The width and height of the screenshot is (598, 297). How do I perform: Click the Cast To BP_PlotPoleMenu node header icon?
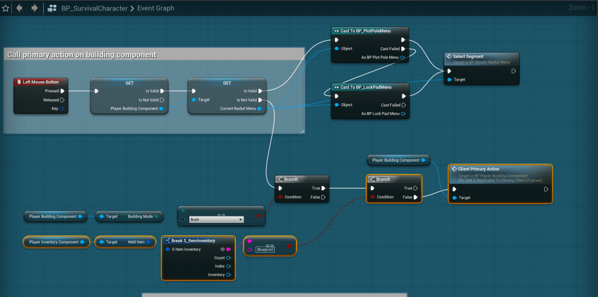[x=336, y=31]
